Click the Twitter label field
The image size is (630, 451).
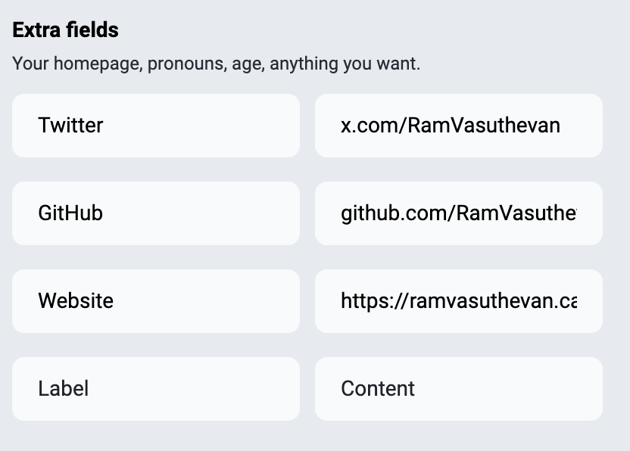click(x=155, y=126)
